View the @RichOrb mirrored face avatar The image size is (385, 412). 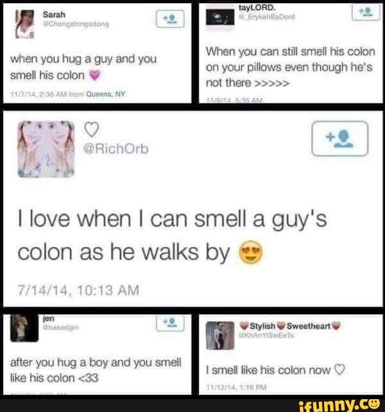[x=46, y=149]
